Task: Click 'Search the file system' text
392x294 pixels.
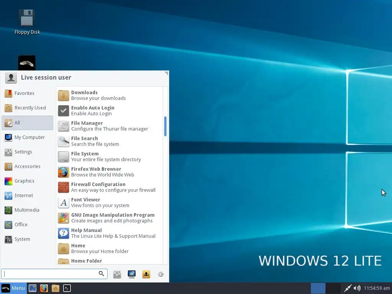Action: [x=95, y=144]
